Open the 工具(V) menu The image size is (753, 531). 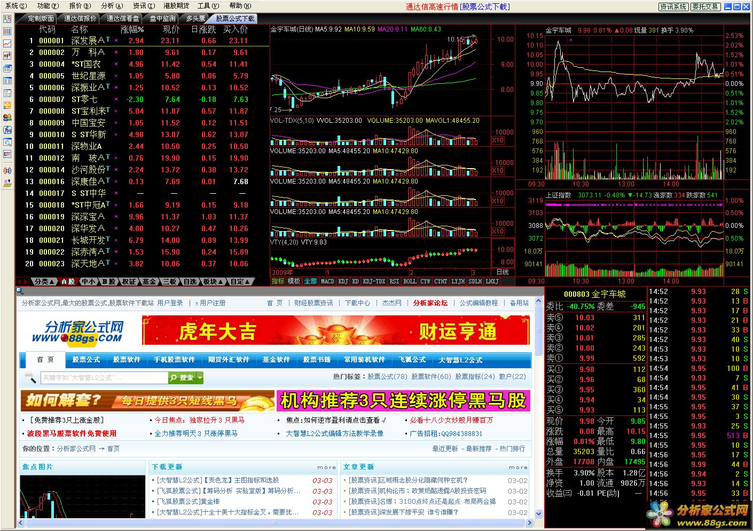point(208,6)
